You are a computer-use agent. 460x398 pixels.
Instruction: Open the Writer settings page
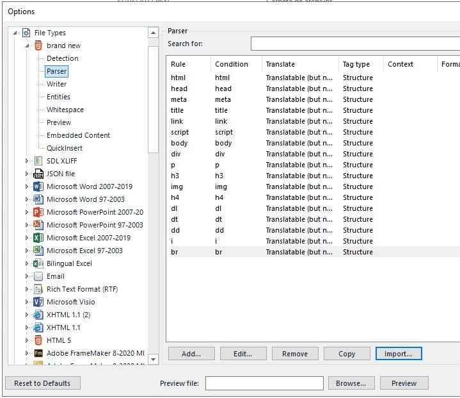(x=56, y=84)
